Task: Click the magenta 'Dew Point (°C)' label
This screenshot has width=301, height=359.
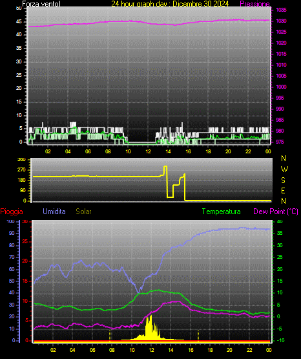Action: click(276, 212)
